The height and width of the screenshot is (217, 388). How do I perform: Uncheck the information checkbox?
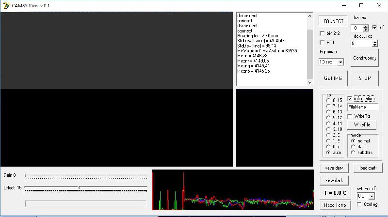[x=350, y=99]
